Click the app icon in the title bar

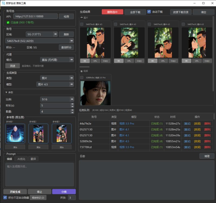click(x=3, y=3)
